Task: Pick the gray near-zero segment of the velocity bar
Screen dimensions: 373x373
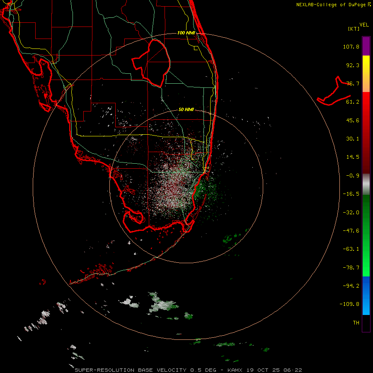Action: coord(366,184)
